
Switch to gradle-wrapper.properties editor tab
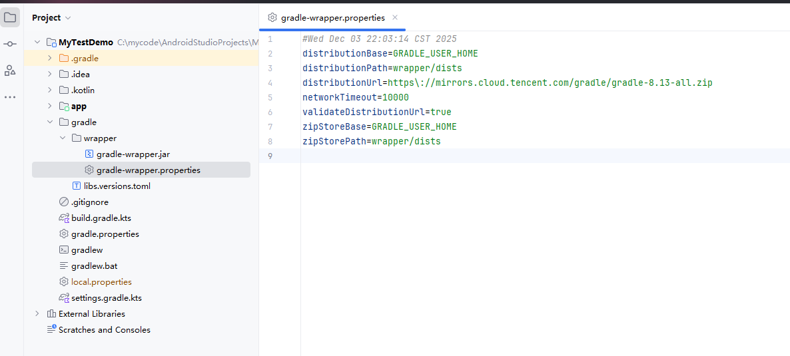click(332, 17)
